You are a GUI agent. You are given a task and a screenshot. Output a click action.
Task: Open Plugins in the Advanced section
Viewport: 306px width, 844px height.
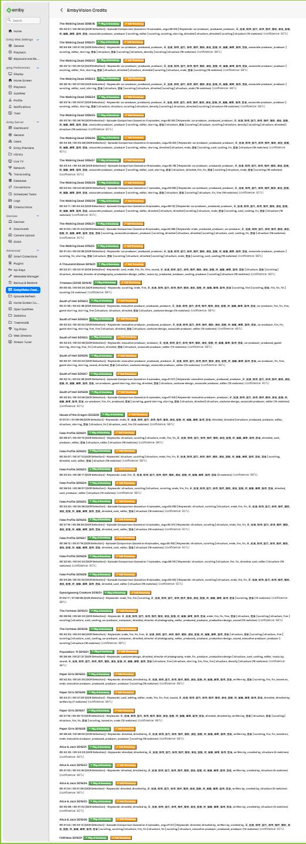(19, 264)
